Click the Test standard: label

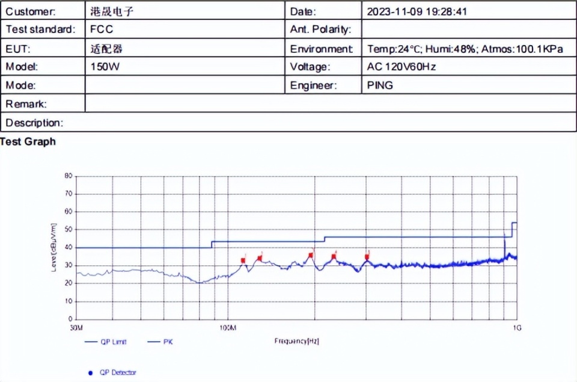tap(40, 29)
